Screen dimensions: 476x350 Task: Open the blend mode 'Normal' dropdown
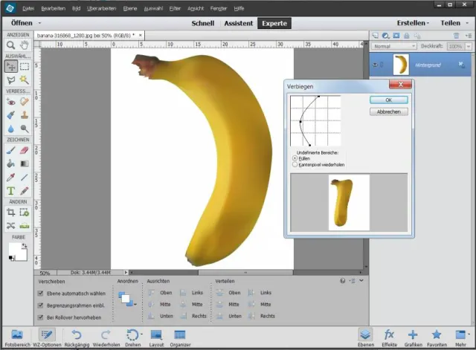coord(392,46)
